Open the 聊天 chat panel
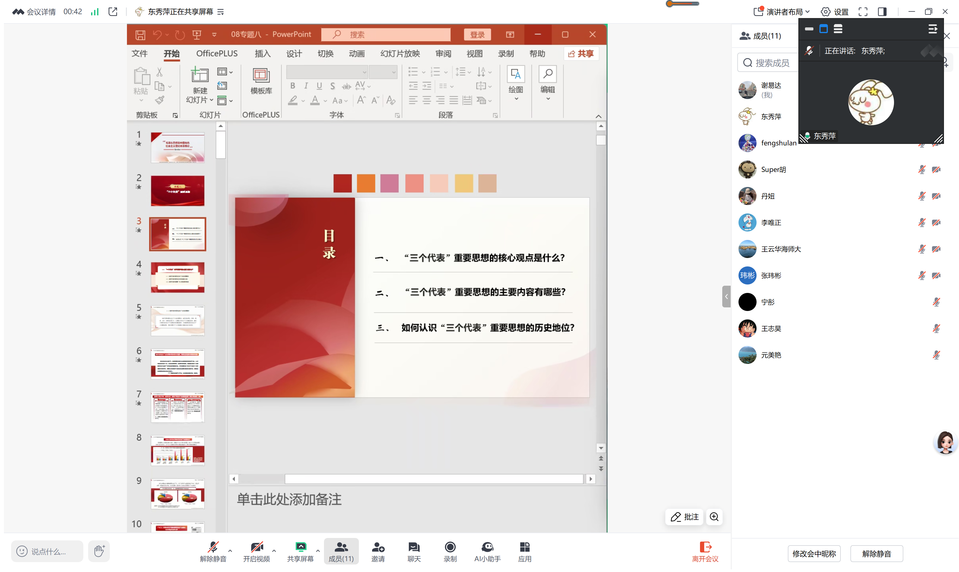This screenshot has height=572, width=959. (x=414, y=551)
